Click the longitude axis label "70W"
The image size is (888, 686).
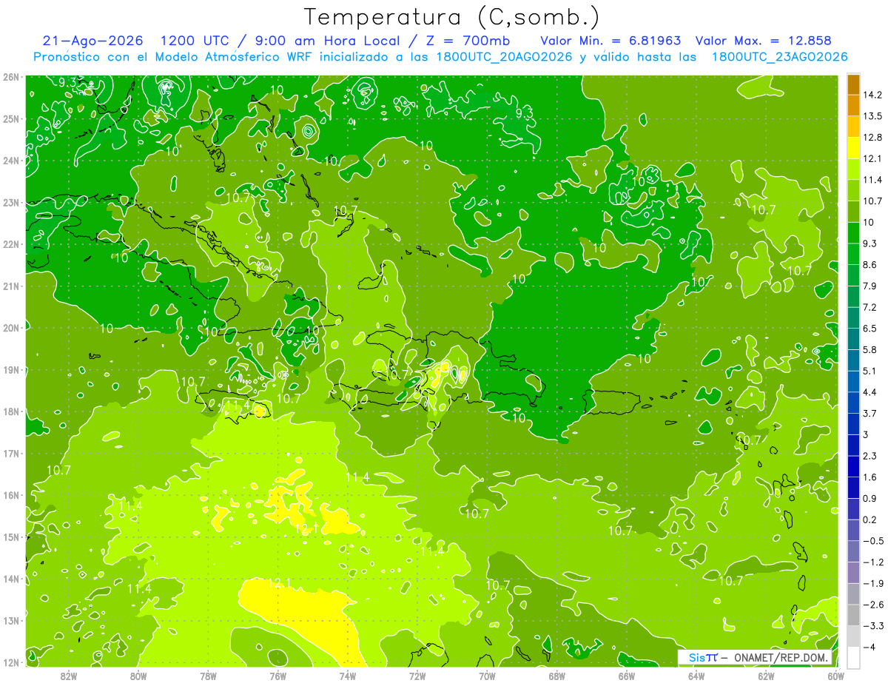point(487,676)
